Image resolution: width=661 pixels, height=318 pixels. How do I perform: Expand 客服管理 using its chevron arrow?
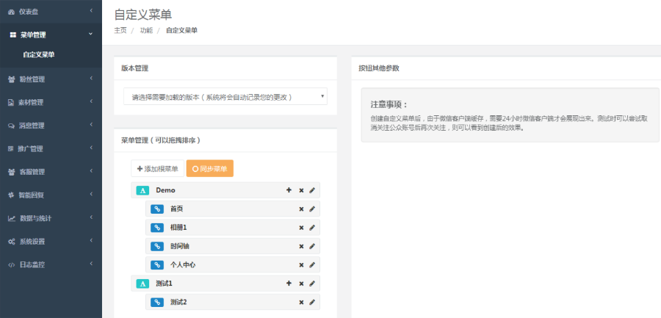click(x=91, y=171)
